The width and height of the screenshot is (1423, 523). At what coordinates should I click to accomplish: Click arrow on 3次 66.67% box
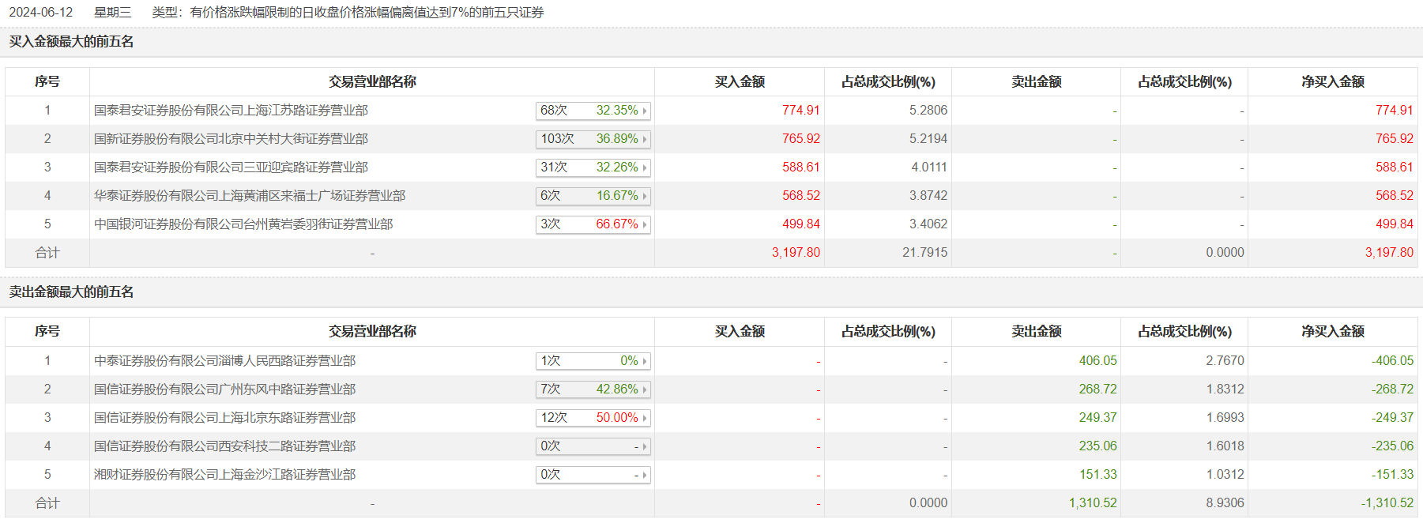pyautogui.click(x=645, y=225)
